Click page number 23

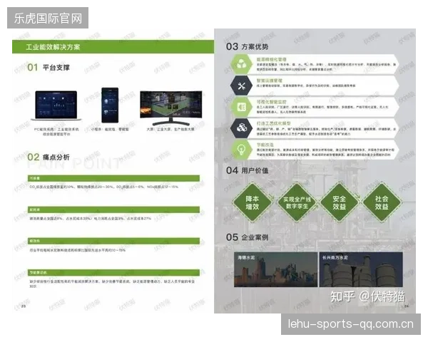24,306
